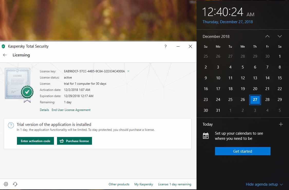Select December 25 in current month row
The image size is (289, 190).
coord(230,100)
